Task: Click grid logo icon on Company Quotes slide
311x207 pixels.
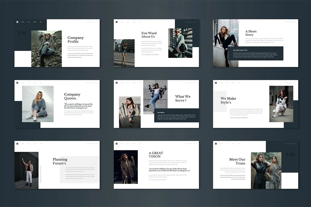Action: pos(17,83)
